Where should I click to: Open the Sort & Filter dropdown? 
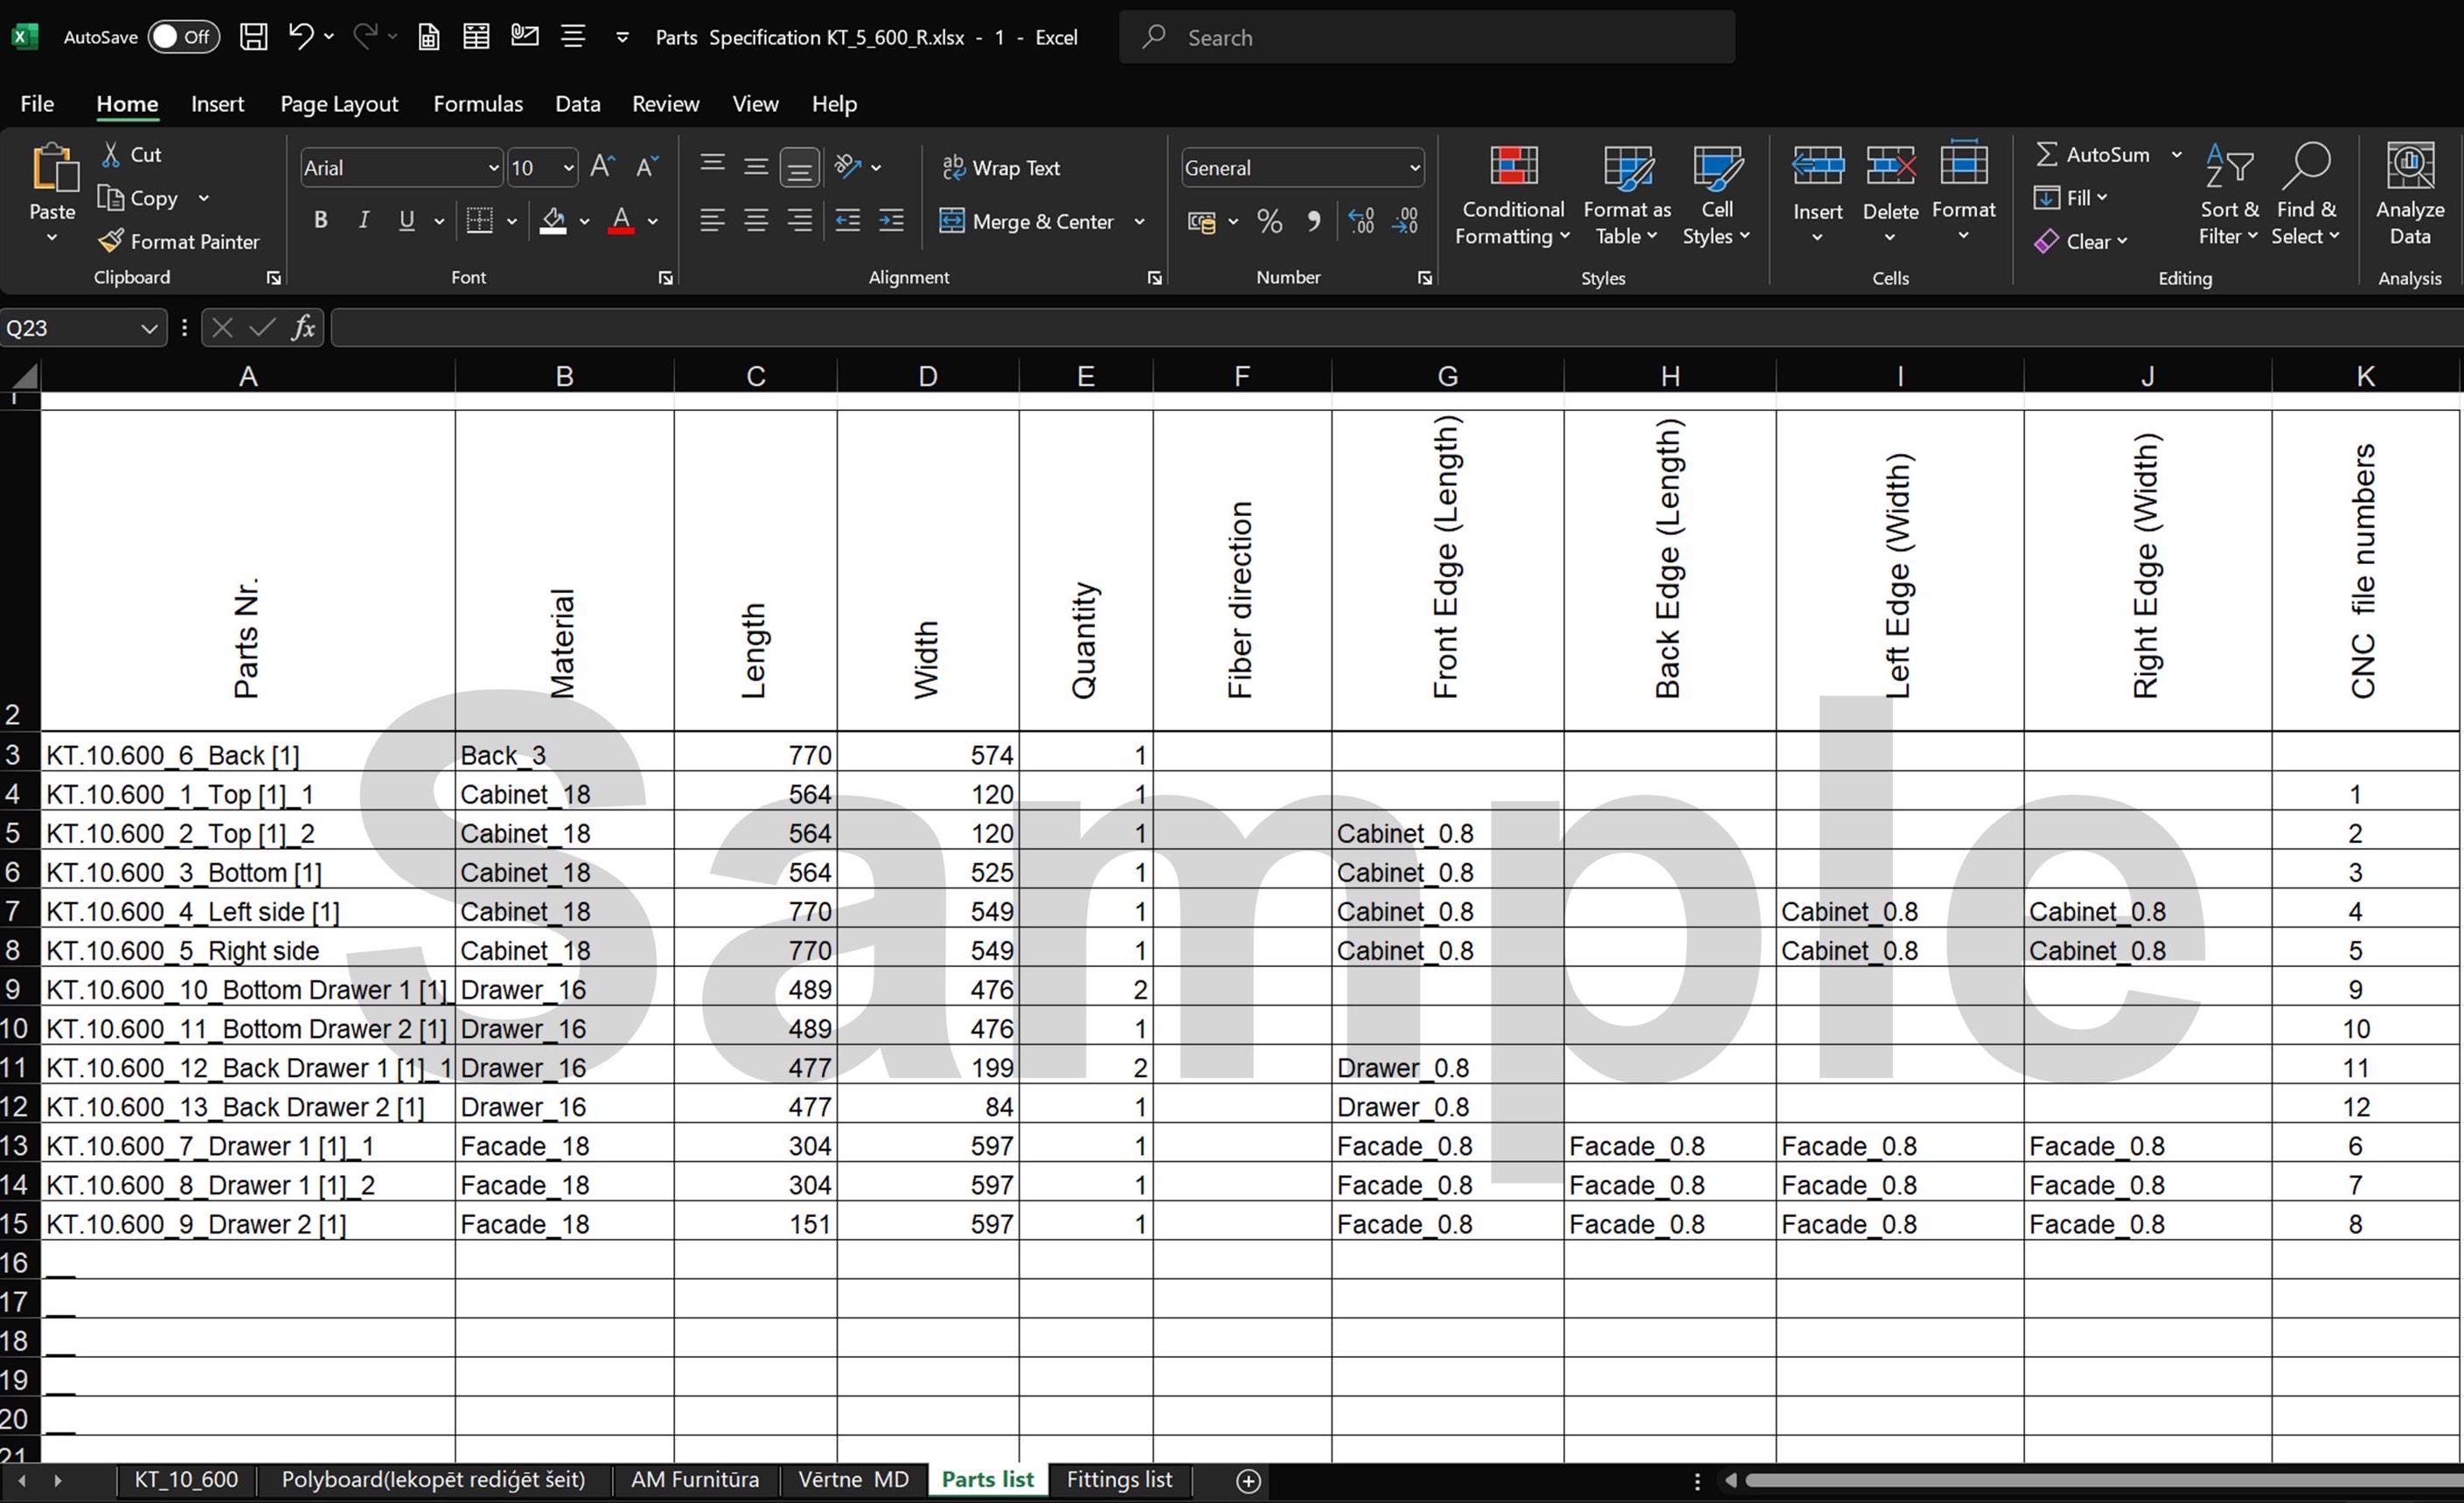[2228, 194]
